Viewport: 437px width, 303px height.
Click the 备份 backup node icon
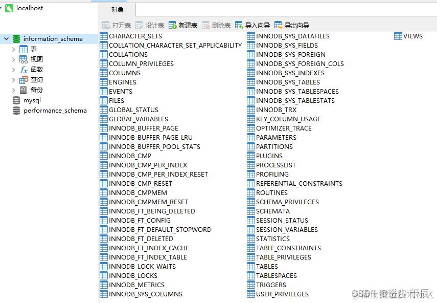[24, 90]
